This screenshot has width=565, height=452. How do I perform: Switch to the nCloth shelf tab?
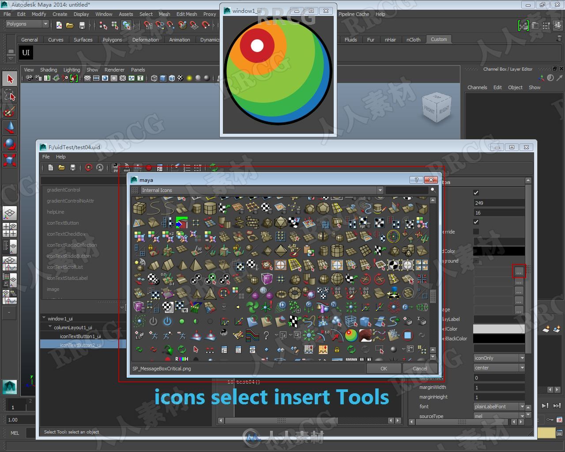[x=413, y=40]
